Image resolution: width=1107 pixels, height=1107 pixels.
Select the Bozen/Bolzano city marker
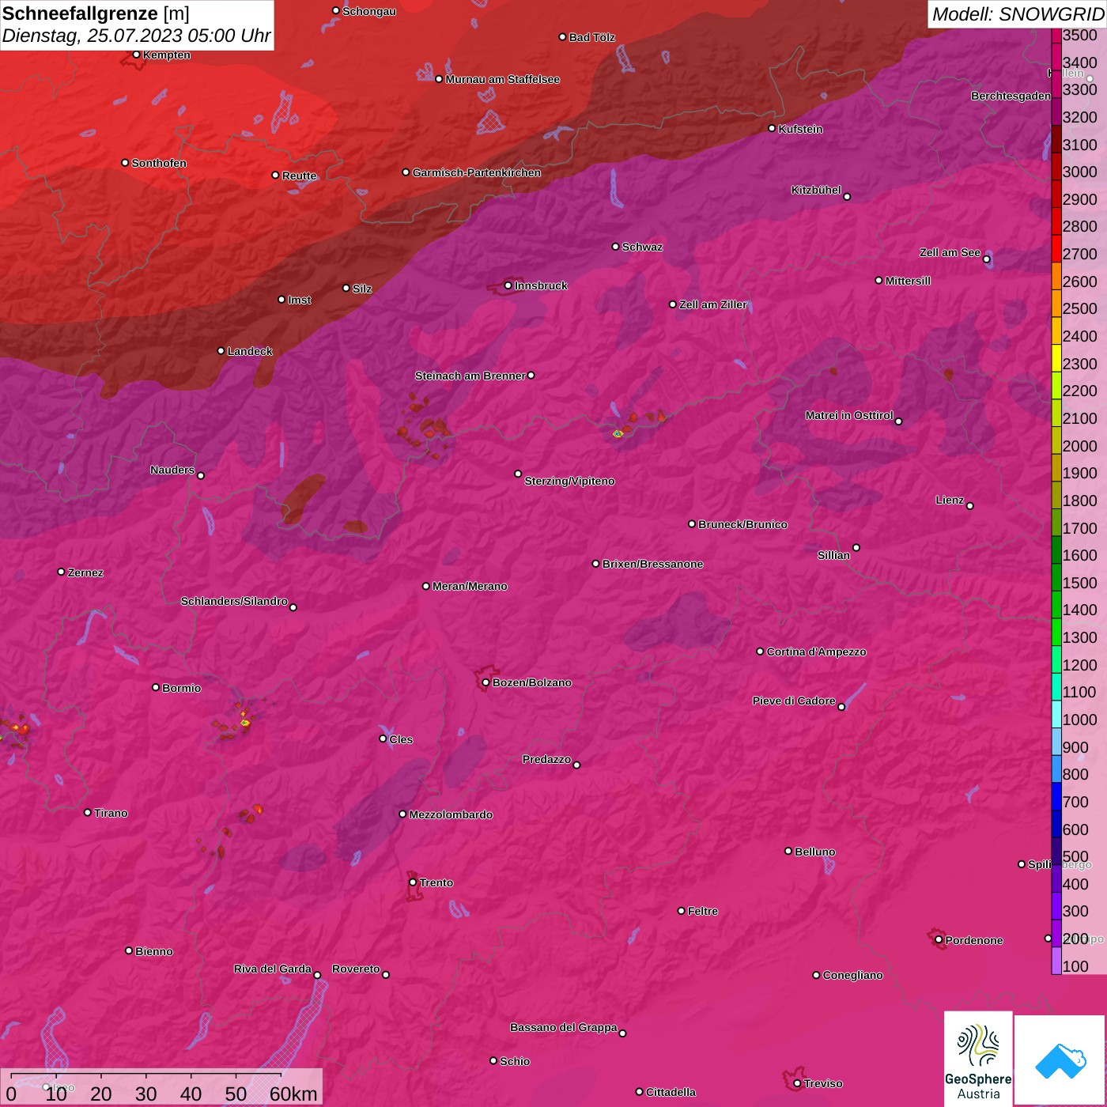click(485, 682)
